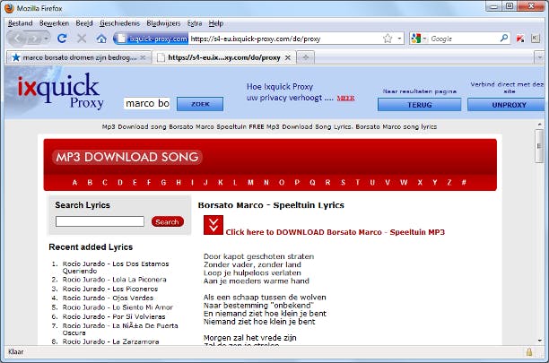Switch to the marco borsato dromen tab
The image size is (549, 363).
point(79,57)
